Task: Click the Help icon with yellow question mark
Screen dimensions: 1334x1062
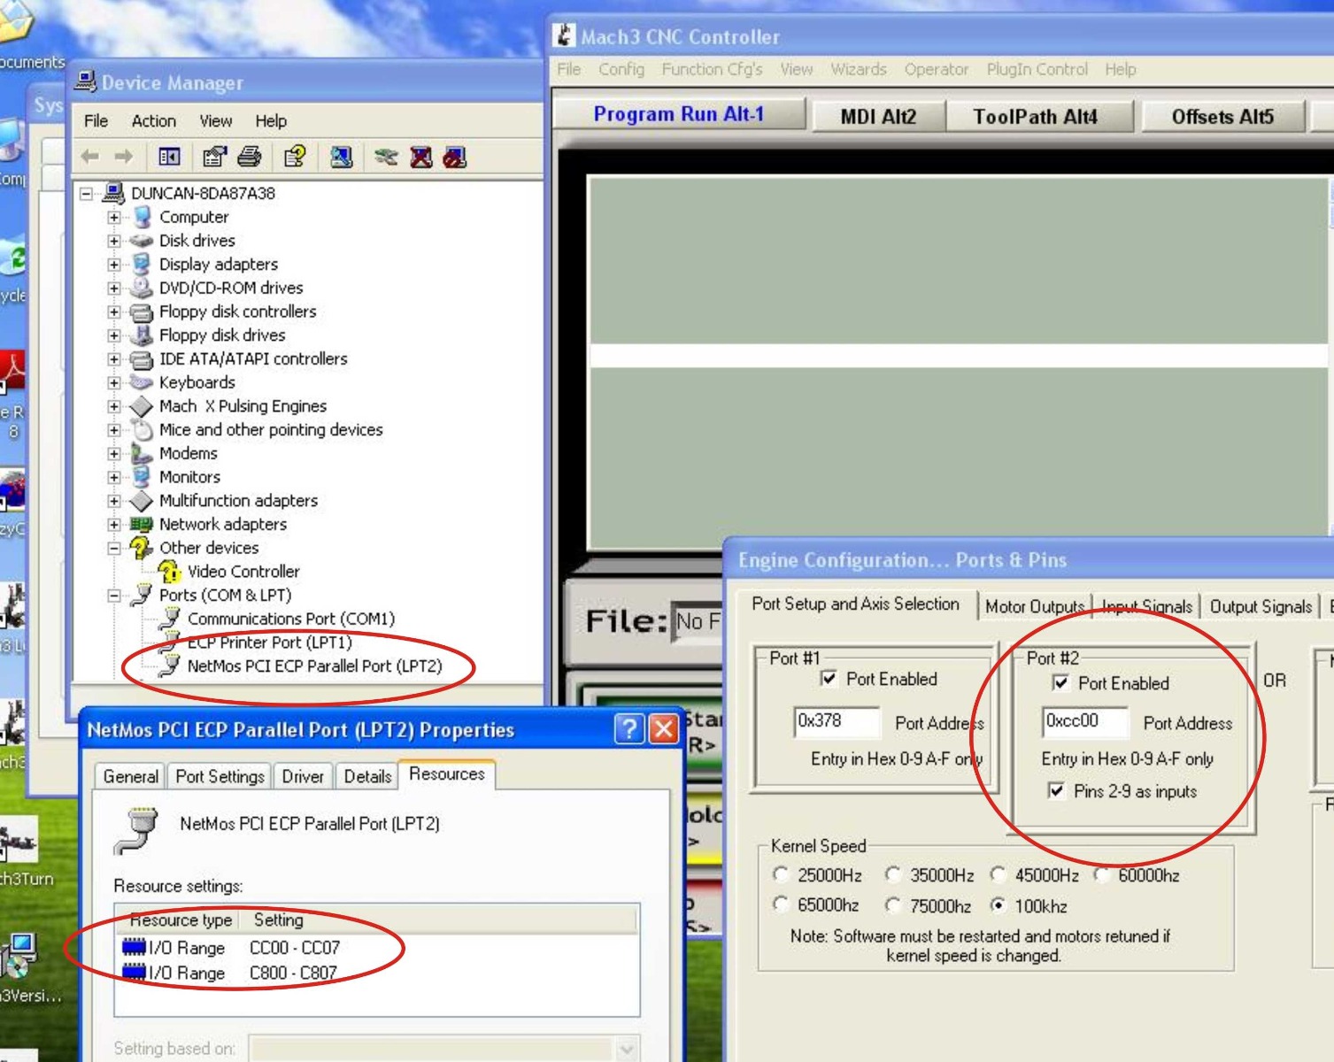Action: point(295,157)
